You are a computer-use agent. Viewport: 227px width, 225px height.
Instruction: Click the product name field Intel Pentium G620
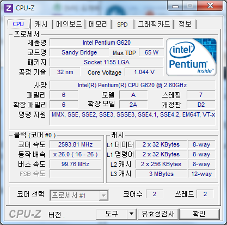107,42
